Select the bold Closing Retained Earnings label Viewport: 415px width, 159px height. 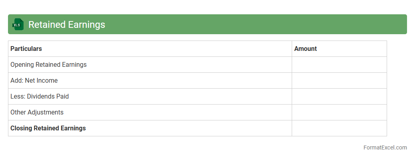[x=48, y=128]
